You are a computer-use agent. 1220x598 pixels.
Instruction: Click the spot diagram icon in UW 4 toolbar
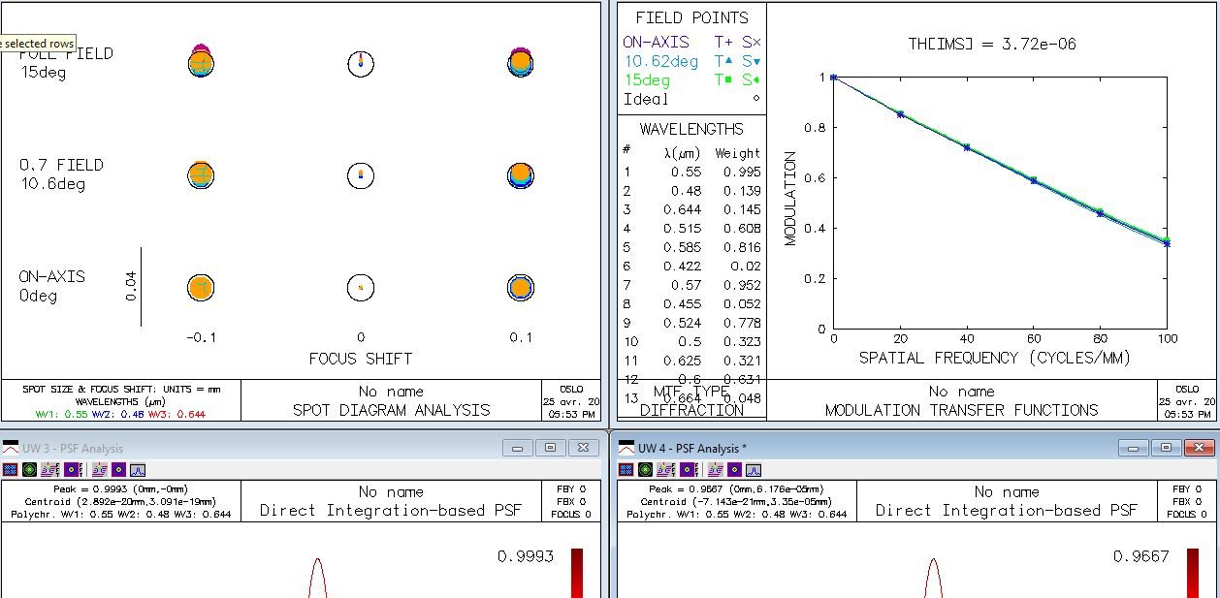coord(626,470)
